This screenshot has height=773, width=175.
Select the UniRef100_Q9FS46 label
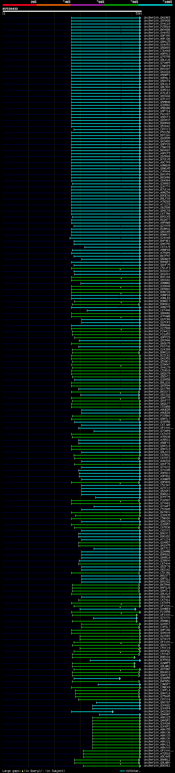pyautogui.click(x=157, y=630)
